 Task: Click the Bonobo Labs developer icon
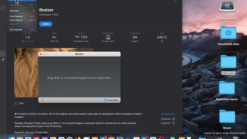point(108,37)
